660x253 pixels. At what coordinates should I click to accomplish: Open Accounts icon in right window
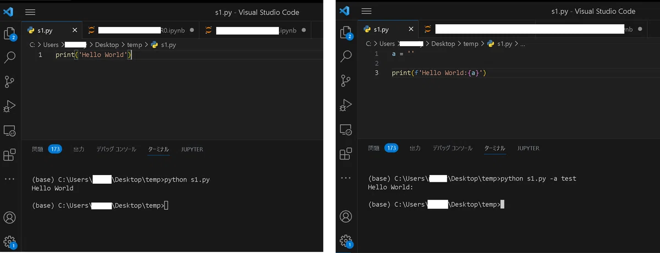tap(346, 216)
